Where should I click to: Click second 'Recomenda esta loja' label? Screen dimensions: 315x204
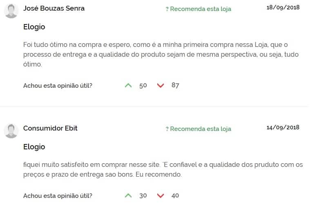pos(199,129)
